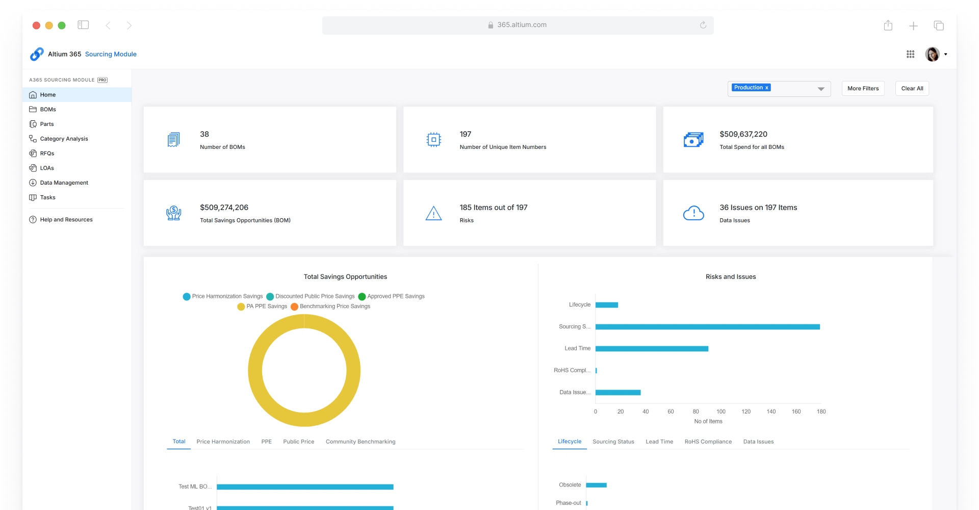Click the Safari share icon

click(888, 25)
